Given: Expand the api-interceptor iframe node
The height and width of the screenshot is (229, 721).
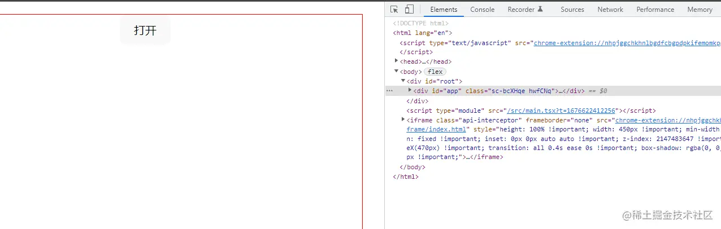Looking at the screenshot, I should point(403,120).
